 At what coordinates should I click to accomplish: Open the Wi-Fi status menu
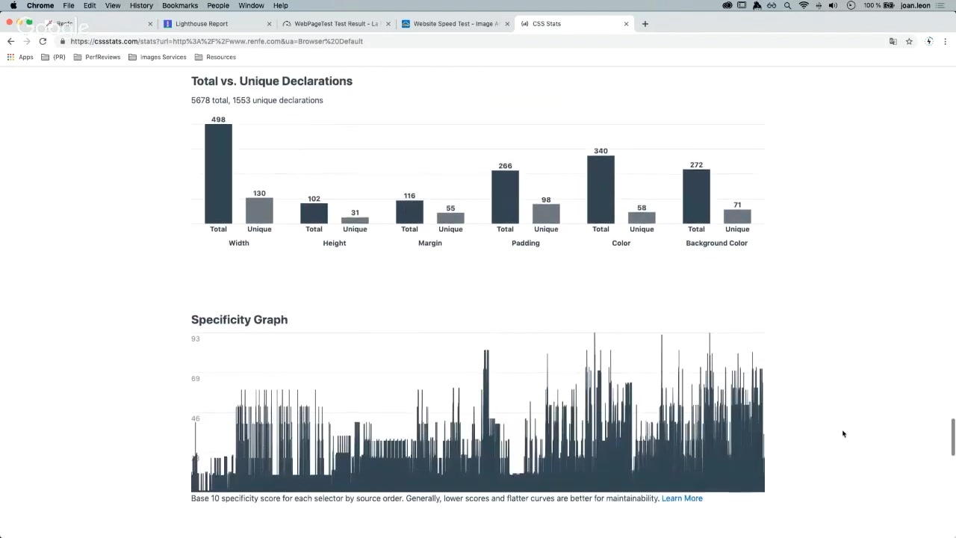804,5
